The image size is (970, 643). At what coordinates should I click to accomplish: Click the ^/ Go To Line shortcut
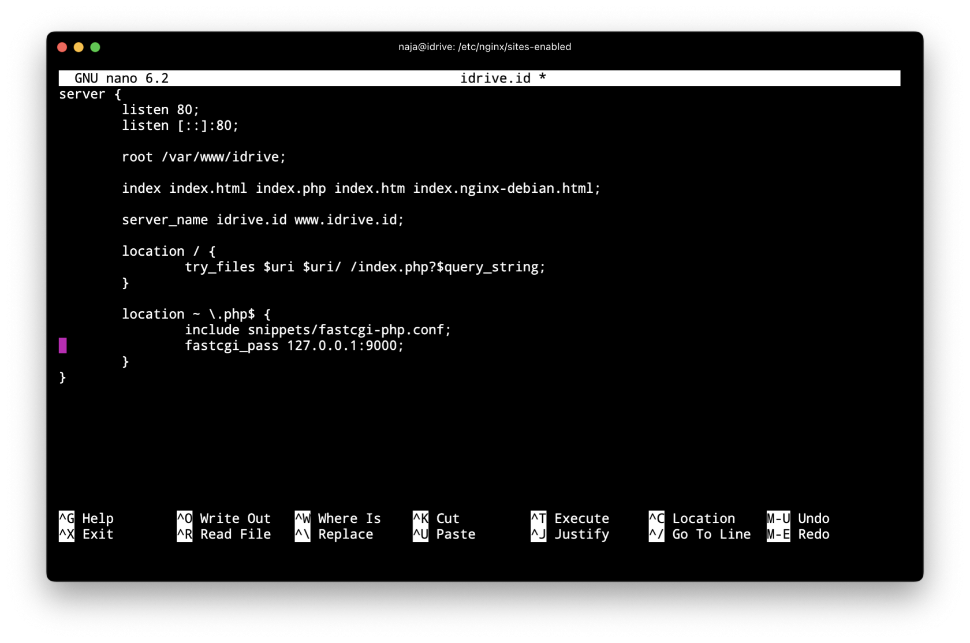click(x=700, y=534)
